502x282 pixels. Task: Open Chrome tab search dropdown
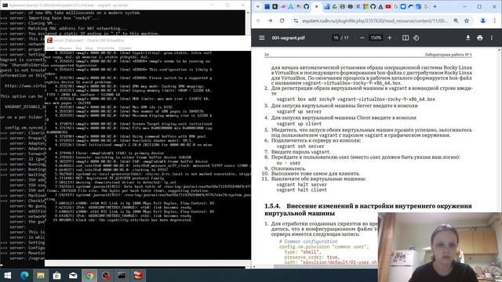[x=258, y=6]
